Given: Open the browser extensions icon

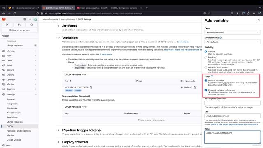Looking at the screenshot, I should tap(248, 14).
